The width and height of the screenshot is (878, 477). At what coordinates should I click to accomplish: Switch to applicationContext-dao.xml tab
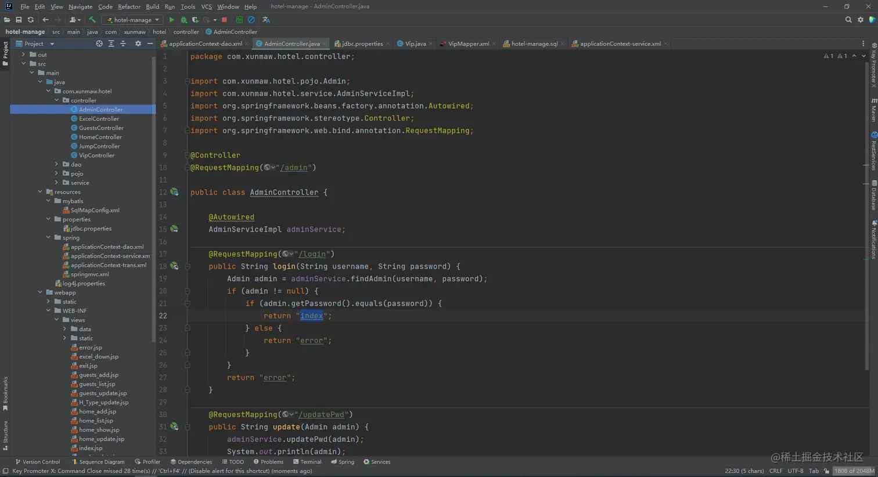205,44
